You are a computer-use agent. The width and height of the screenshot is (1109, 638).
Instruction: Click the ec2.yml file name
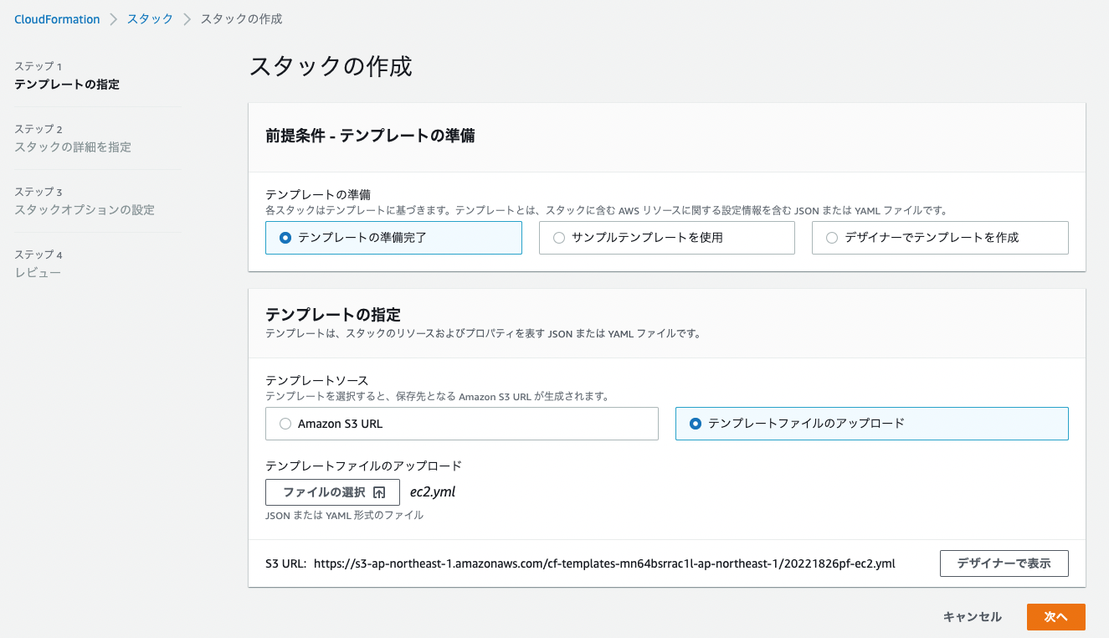tap(433, 492)
